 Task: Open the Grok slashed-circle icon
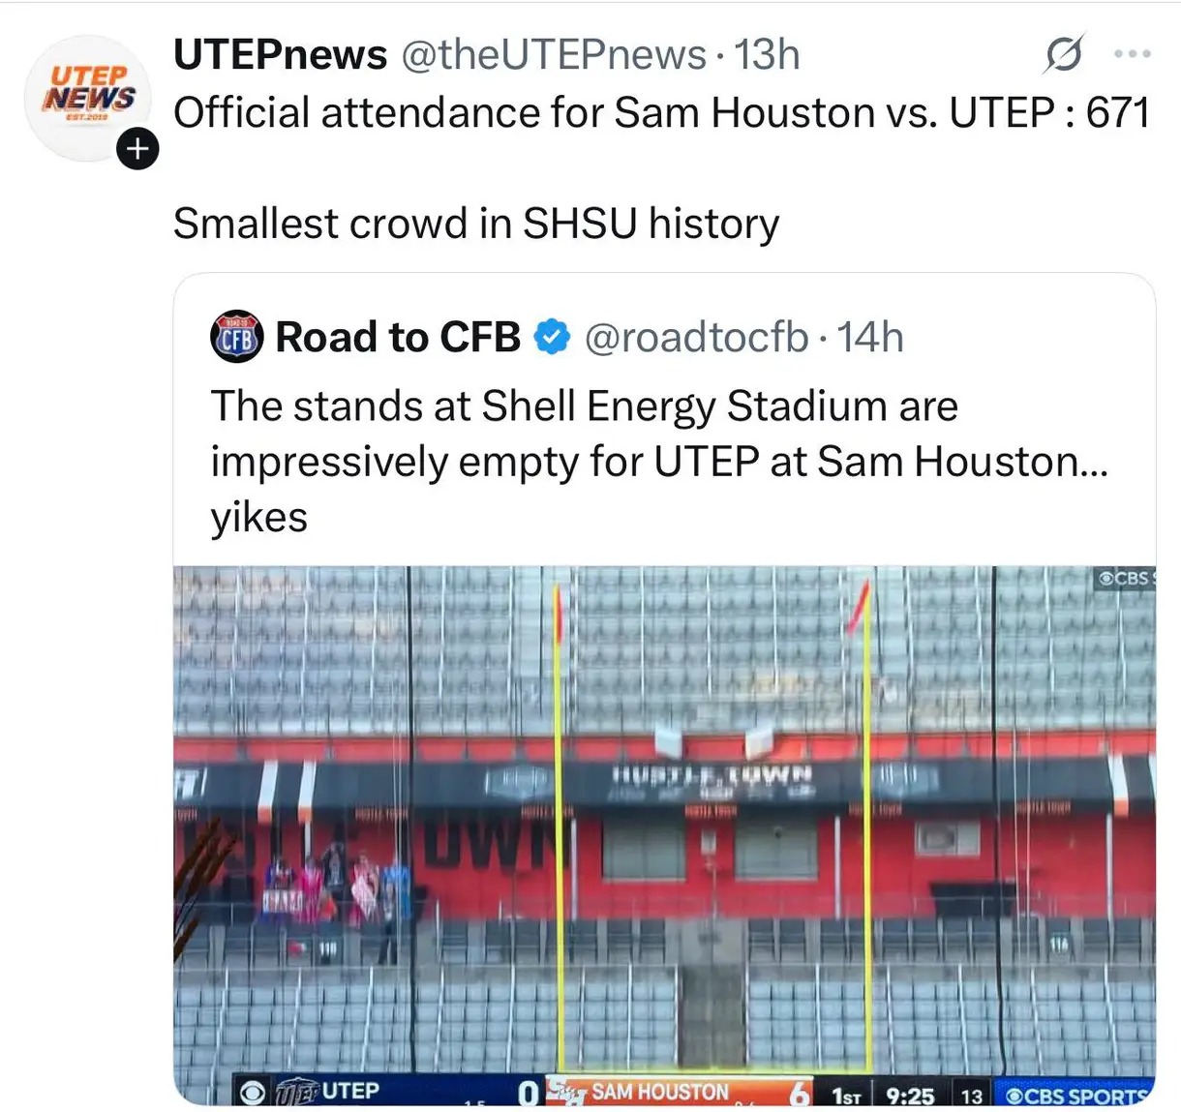pos(1063,54)
